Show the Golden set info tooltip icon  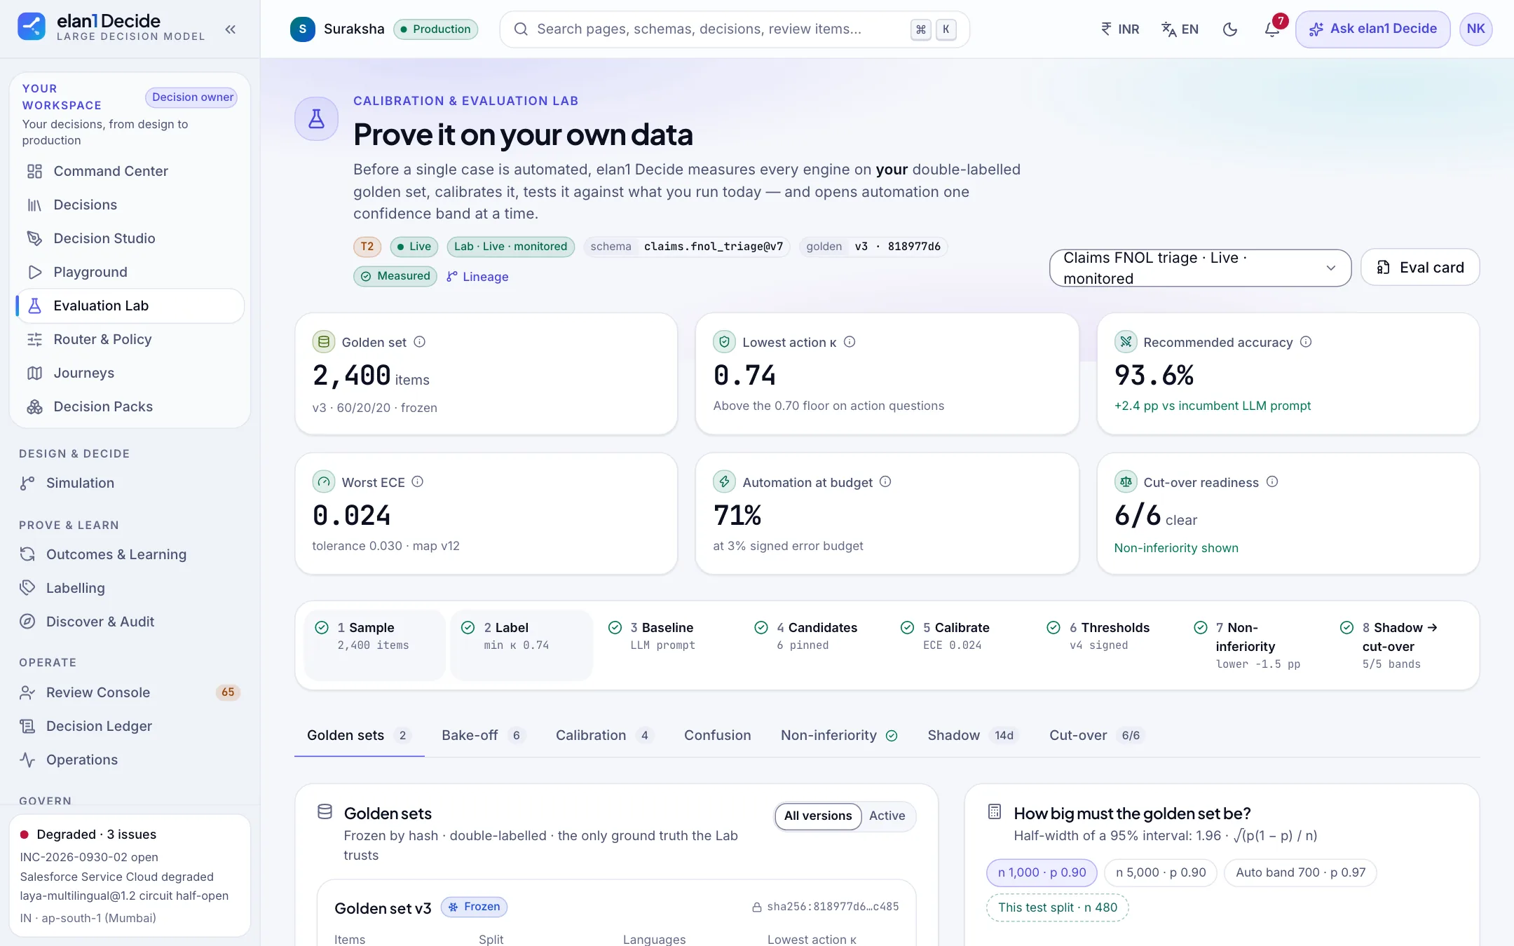[419, 342]
